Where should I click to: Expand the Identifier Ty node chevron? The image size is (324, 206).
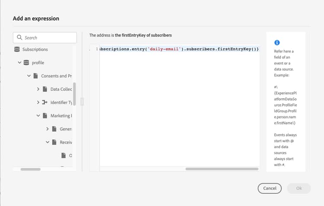pyautogui.click(x=38, y=102)
